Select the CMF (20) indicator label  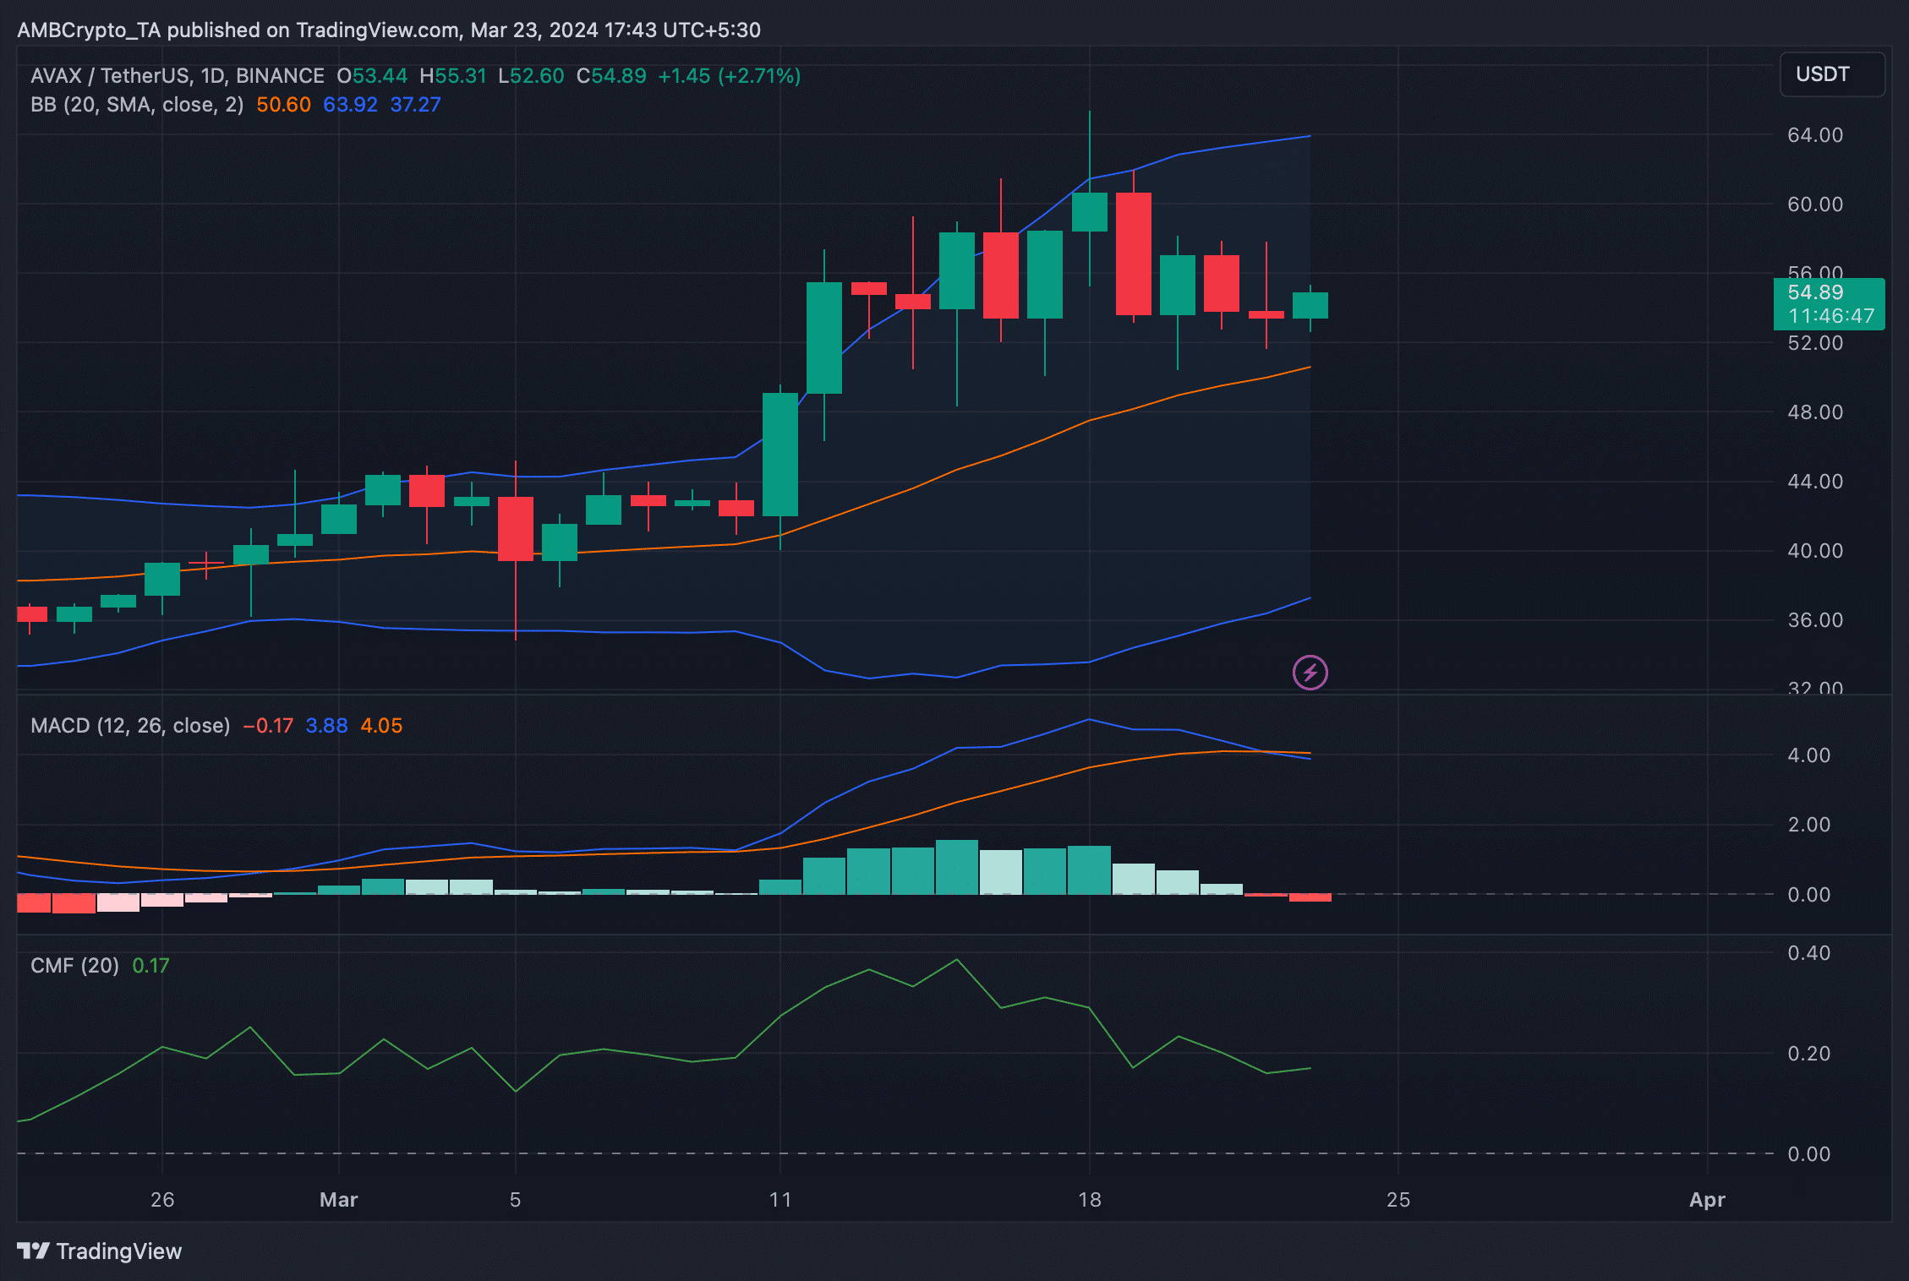point(74,966)
